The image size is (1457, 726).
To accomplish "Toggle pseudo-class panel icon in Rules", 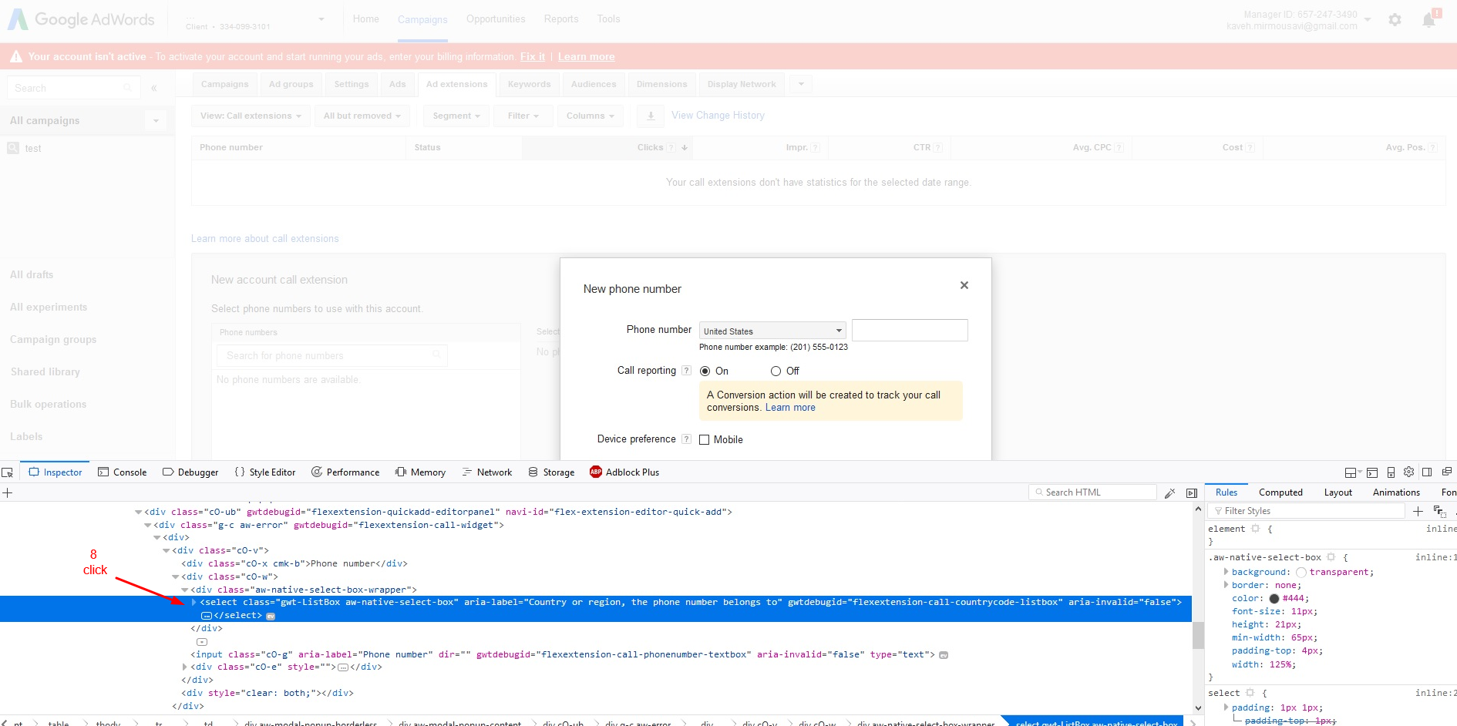I will tap(1439, 511).
